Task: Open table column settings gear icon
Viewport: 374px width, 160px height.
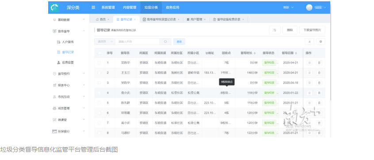Action: pyautogui.click(x=321, y=41)
